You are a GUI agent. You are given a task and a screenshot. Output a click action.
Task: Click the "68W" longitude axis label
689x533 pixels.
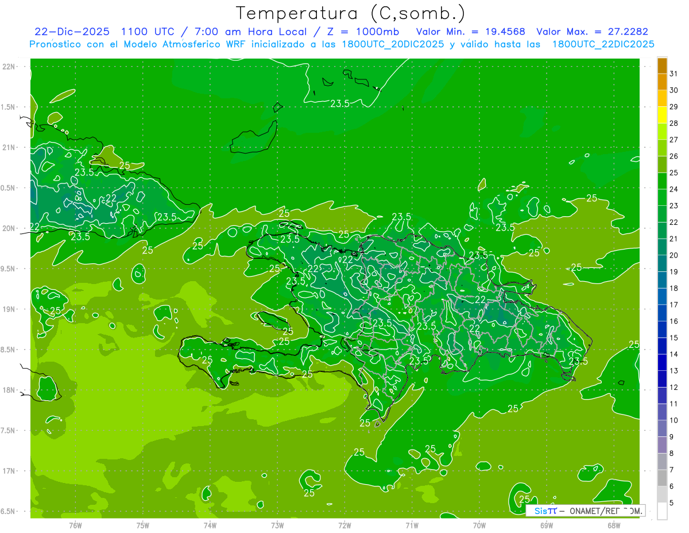(x=614, y=525)
